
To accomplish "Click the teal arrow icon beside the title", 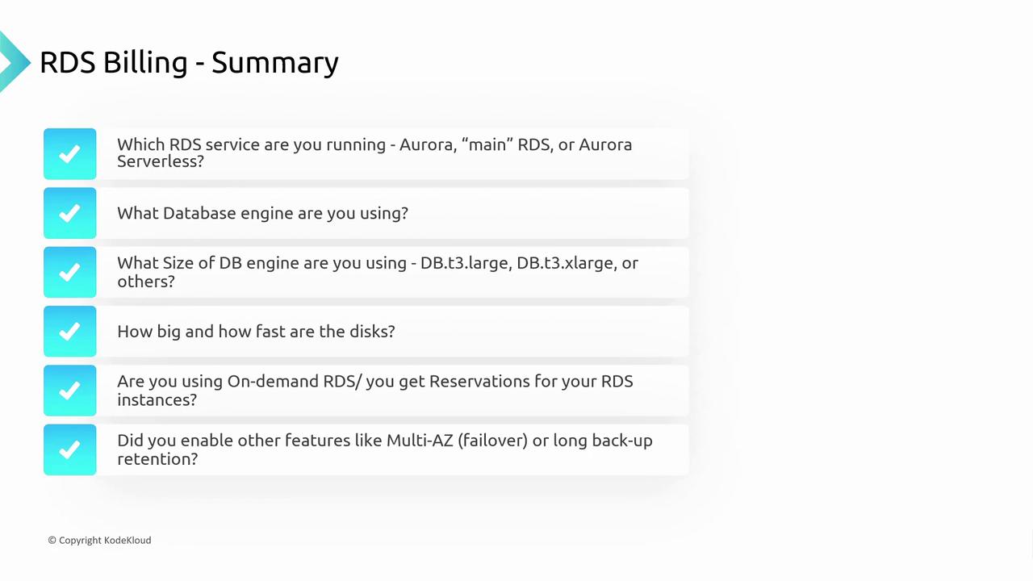I will 13,61.
